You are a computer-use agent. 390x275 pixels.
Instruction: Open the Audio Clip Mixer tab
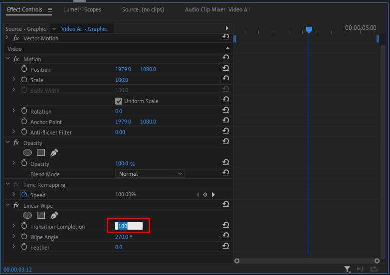(217, 9)
